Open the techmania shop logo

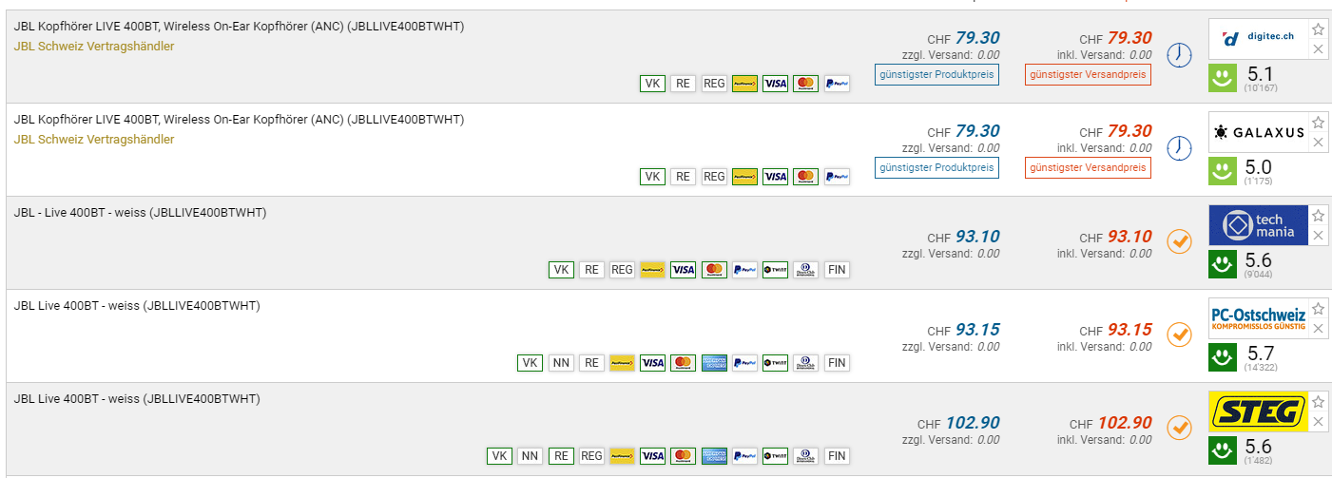click(1258, 225)
